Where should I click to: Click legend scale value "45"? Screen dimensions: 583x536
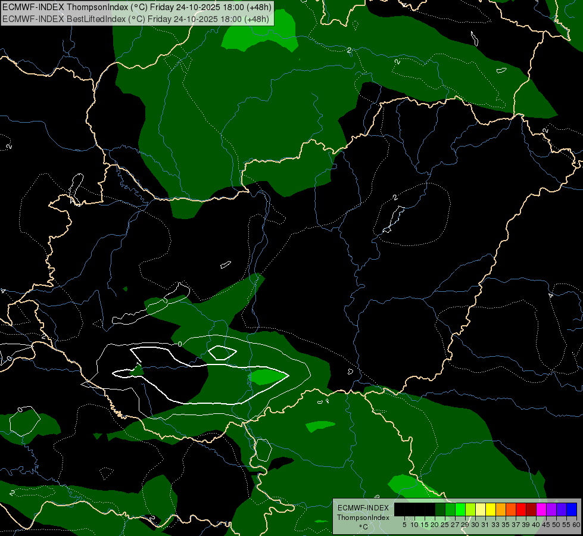[x=546, y=525]
